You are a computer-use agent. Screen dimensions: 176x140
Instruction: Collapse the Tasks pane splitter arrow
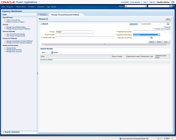coord(37,73)
